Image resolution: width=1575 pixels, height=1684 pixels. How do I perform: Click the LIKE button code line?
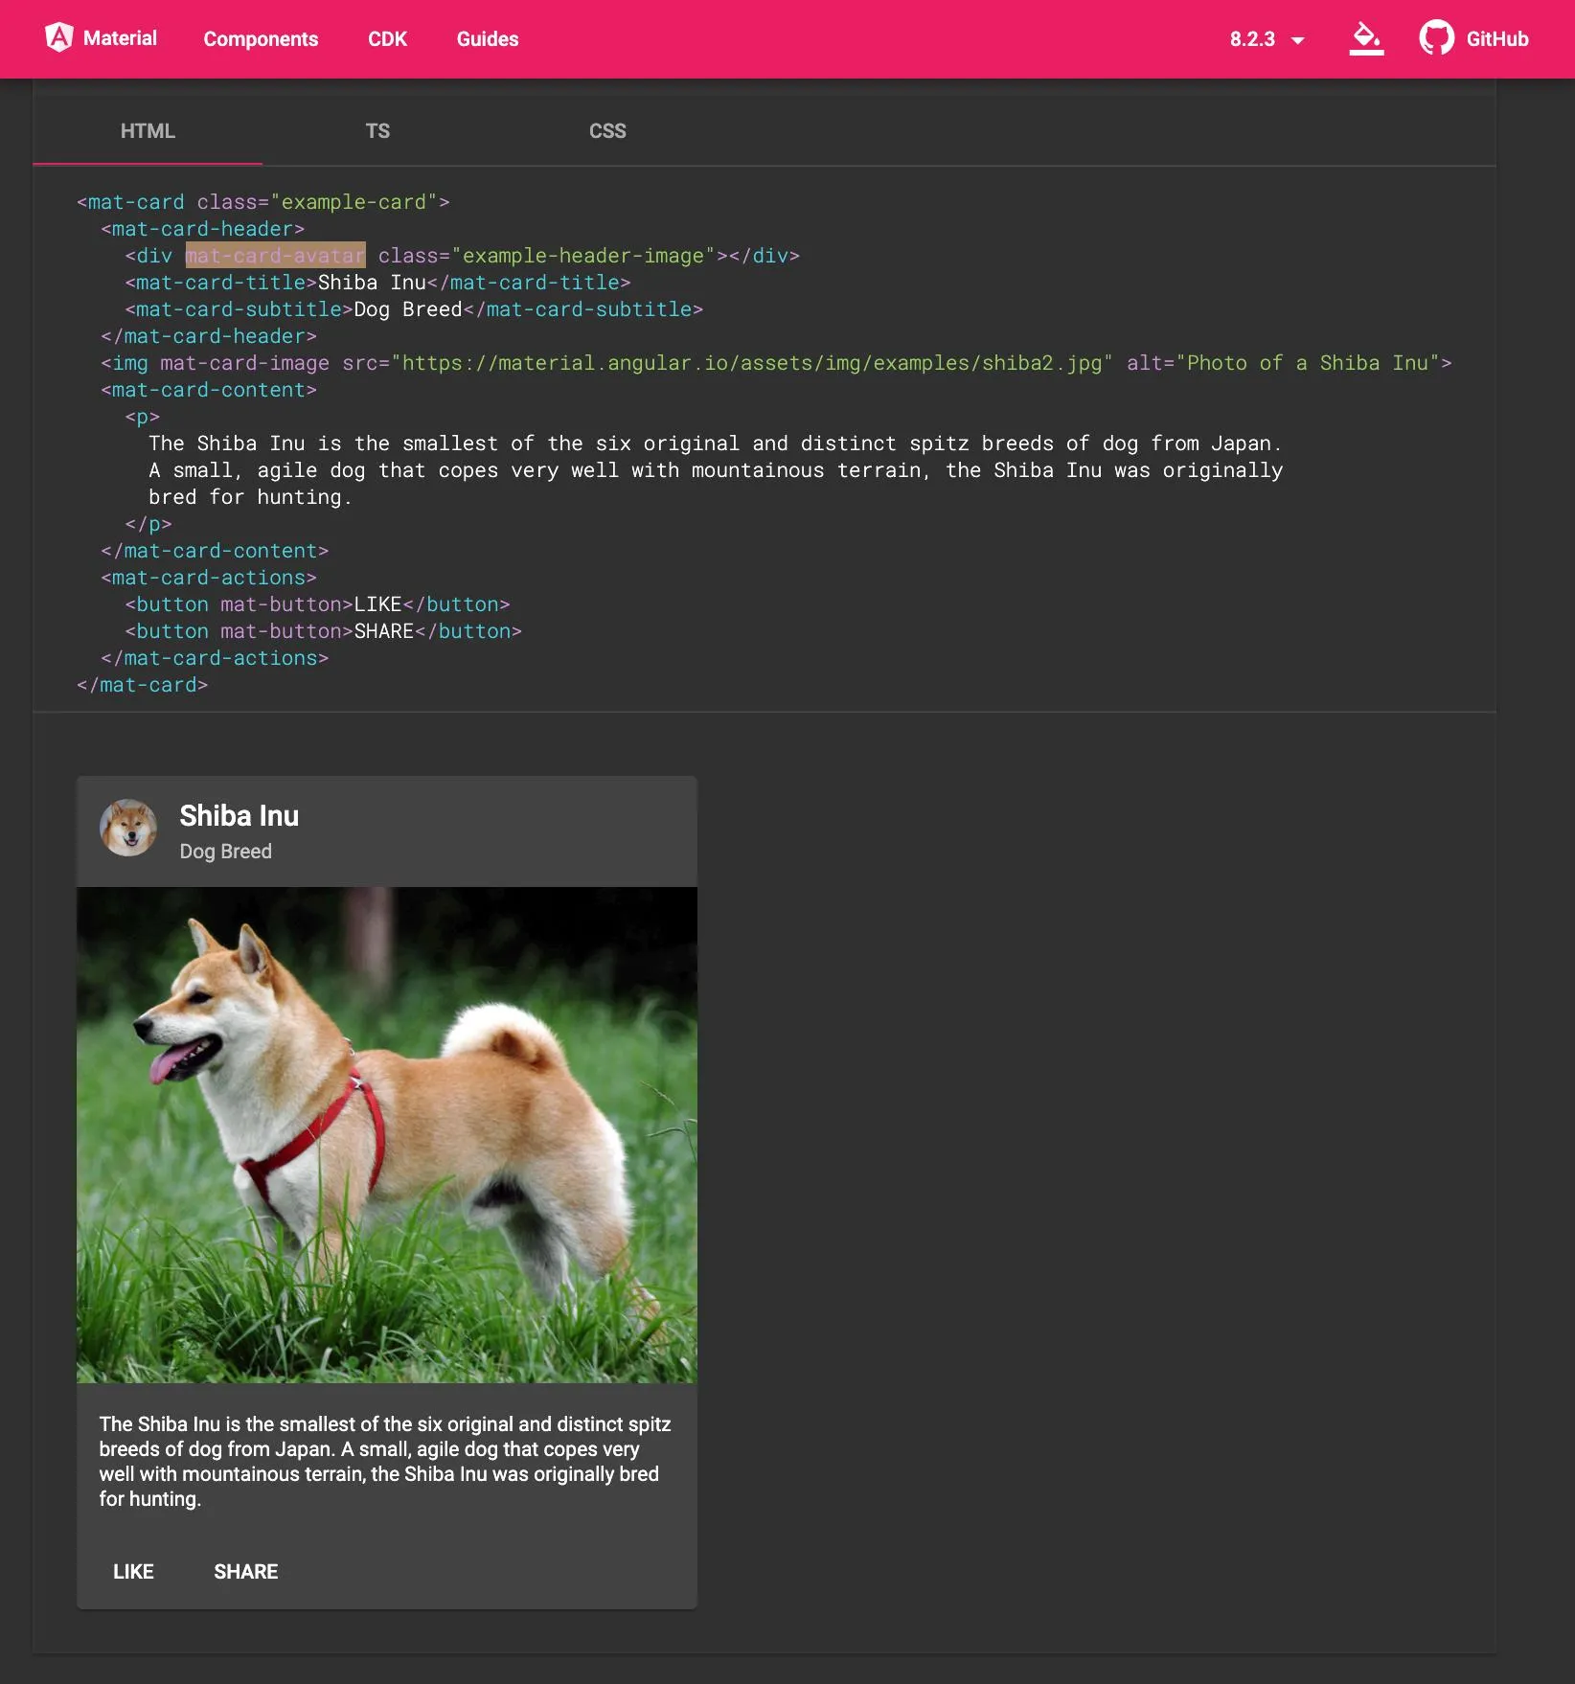(x=317, y=604)
